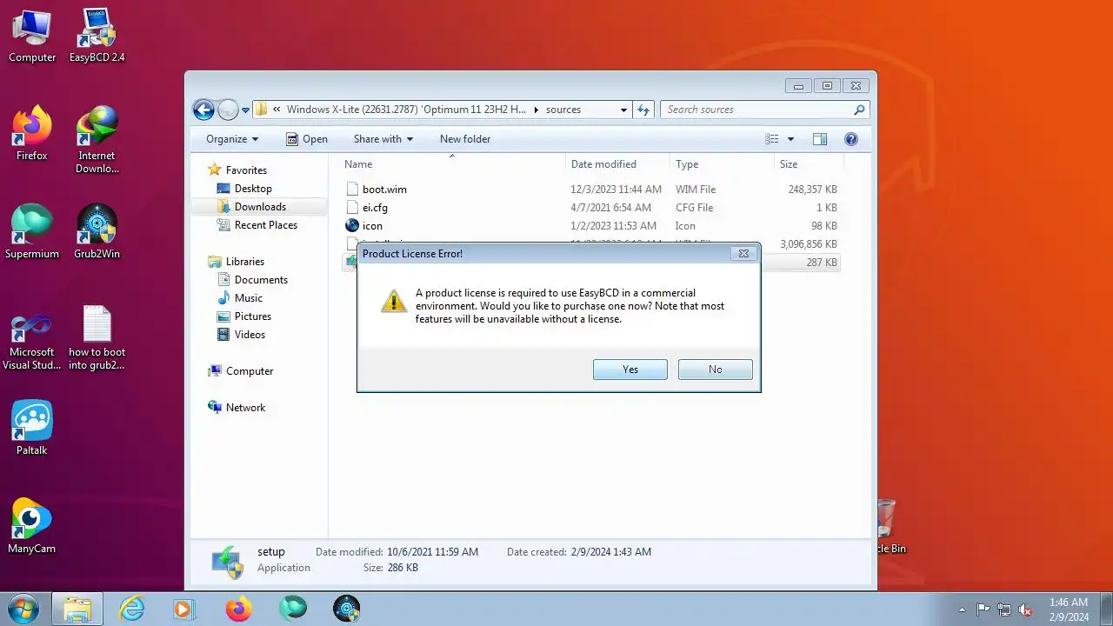The width and height of the screenshot is (1113, 626).
Task: Select the boot.wim file
Action: [x=384, y=190]
